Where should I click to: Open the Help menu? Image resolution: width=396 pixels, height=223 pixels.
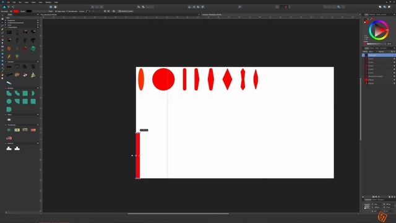(56, 2)
